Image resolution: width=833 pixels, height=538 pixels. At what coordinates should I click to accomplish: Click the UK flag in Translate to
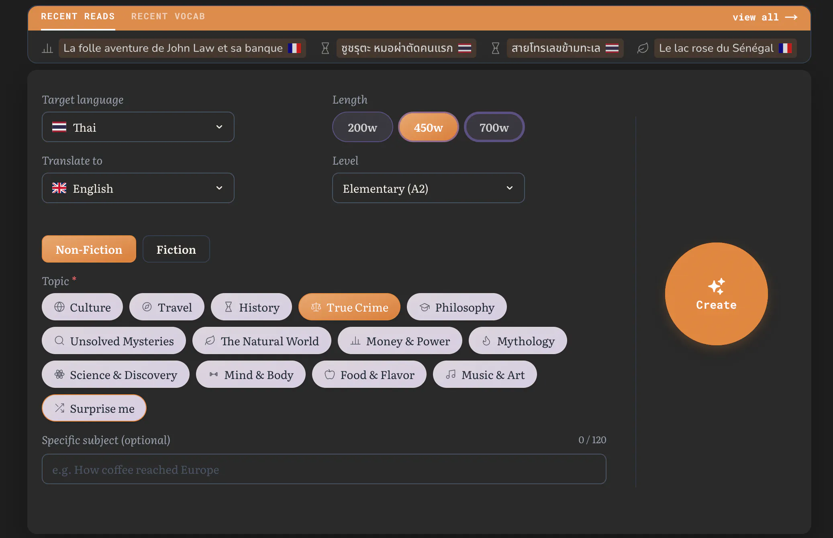[59, 188]
